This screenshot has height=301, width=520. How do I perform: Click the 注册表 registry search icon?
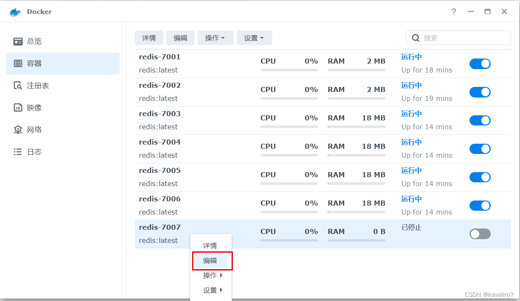tap(18, 86)
